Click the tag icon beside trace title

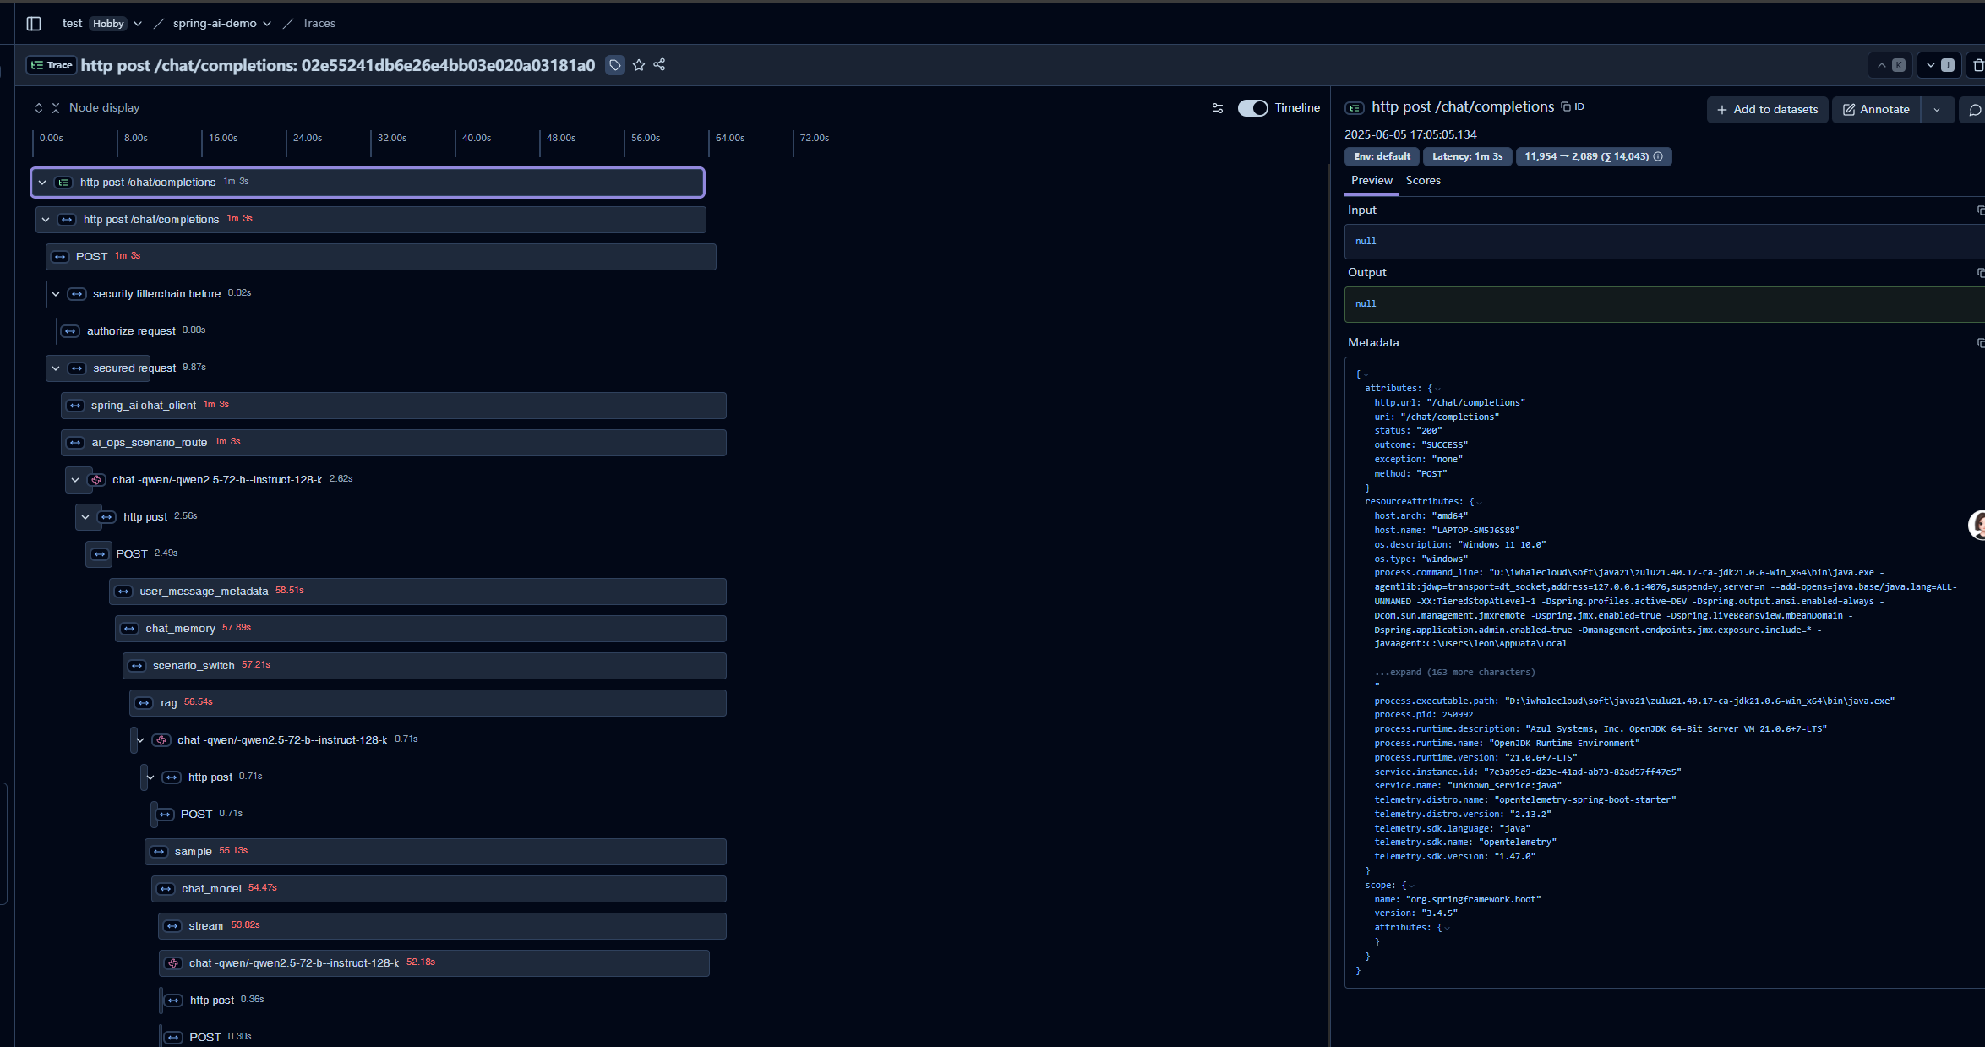[x=615, y=65]
